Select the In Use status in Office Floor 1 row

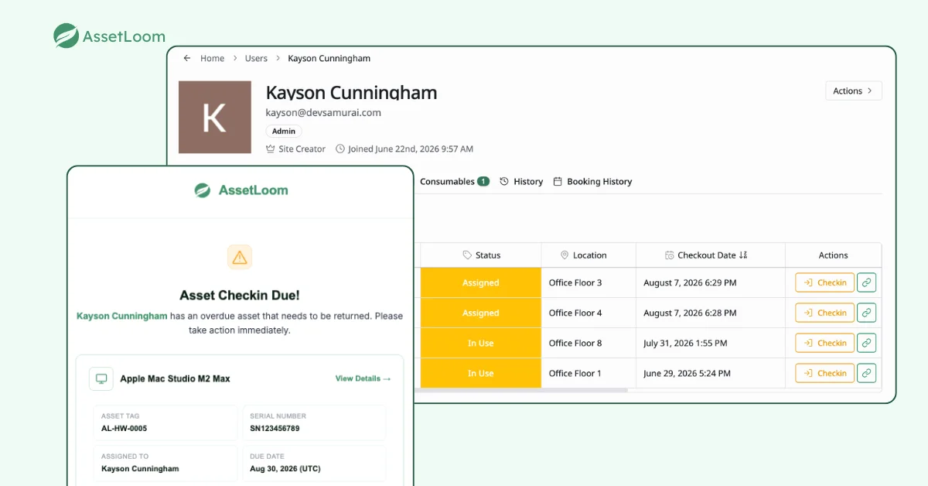tap(481, 373)
